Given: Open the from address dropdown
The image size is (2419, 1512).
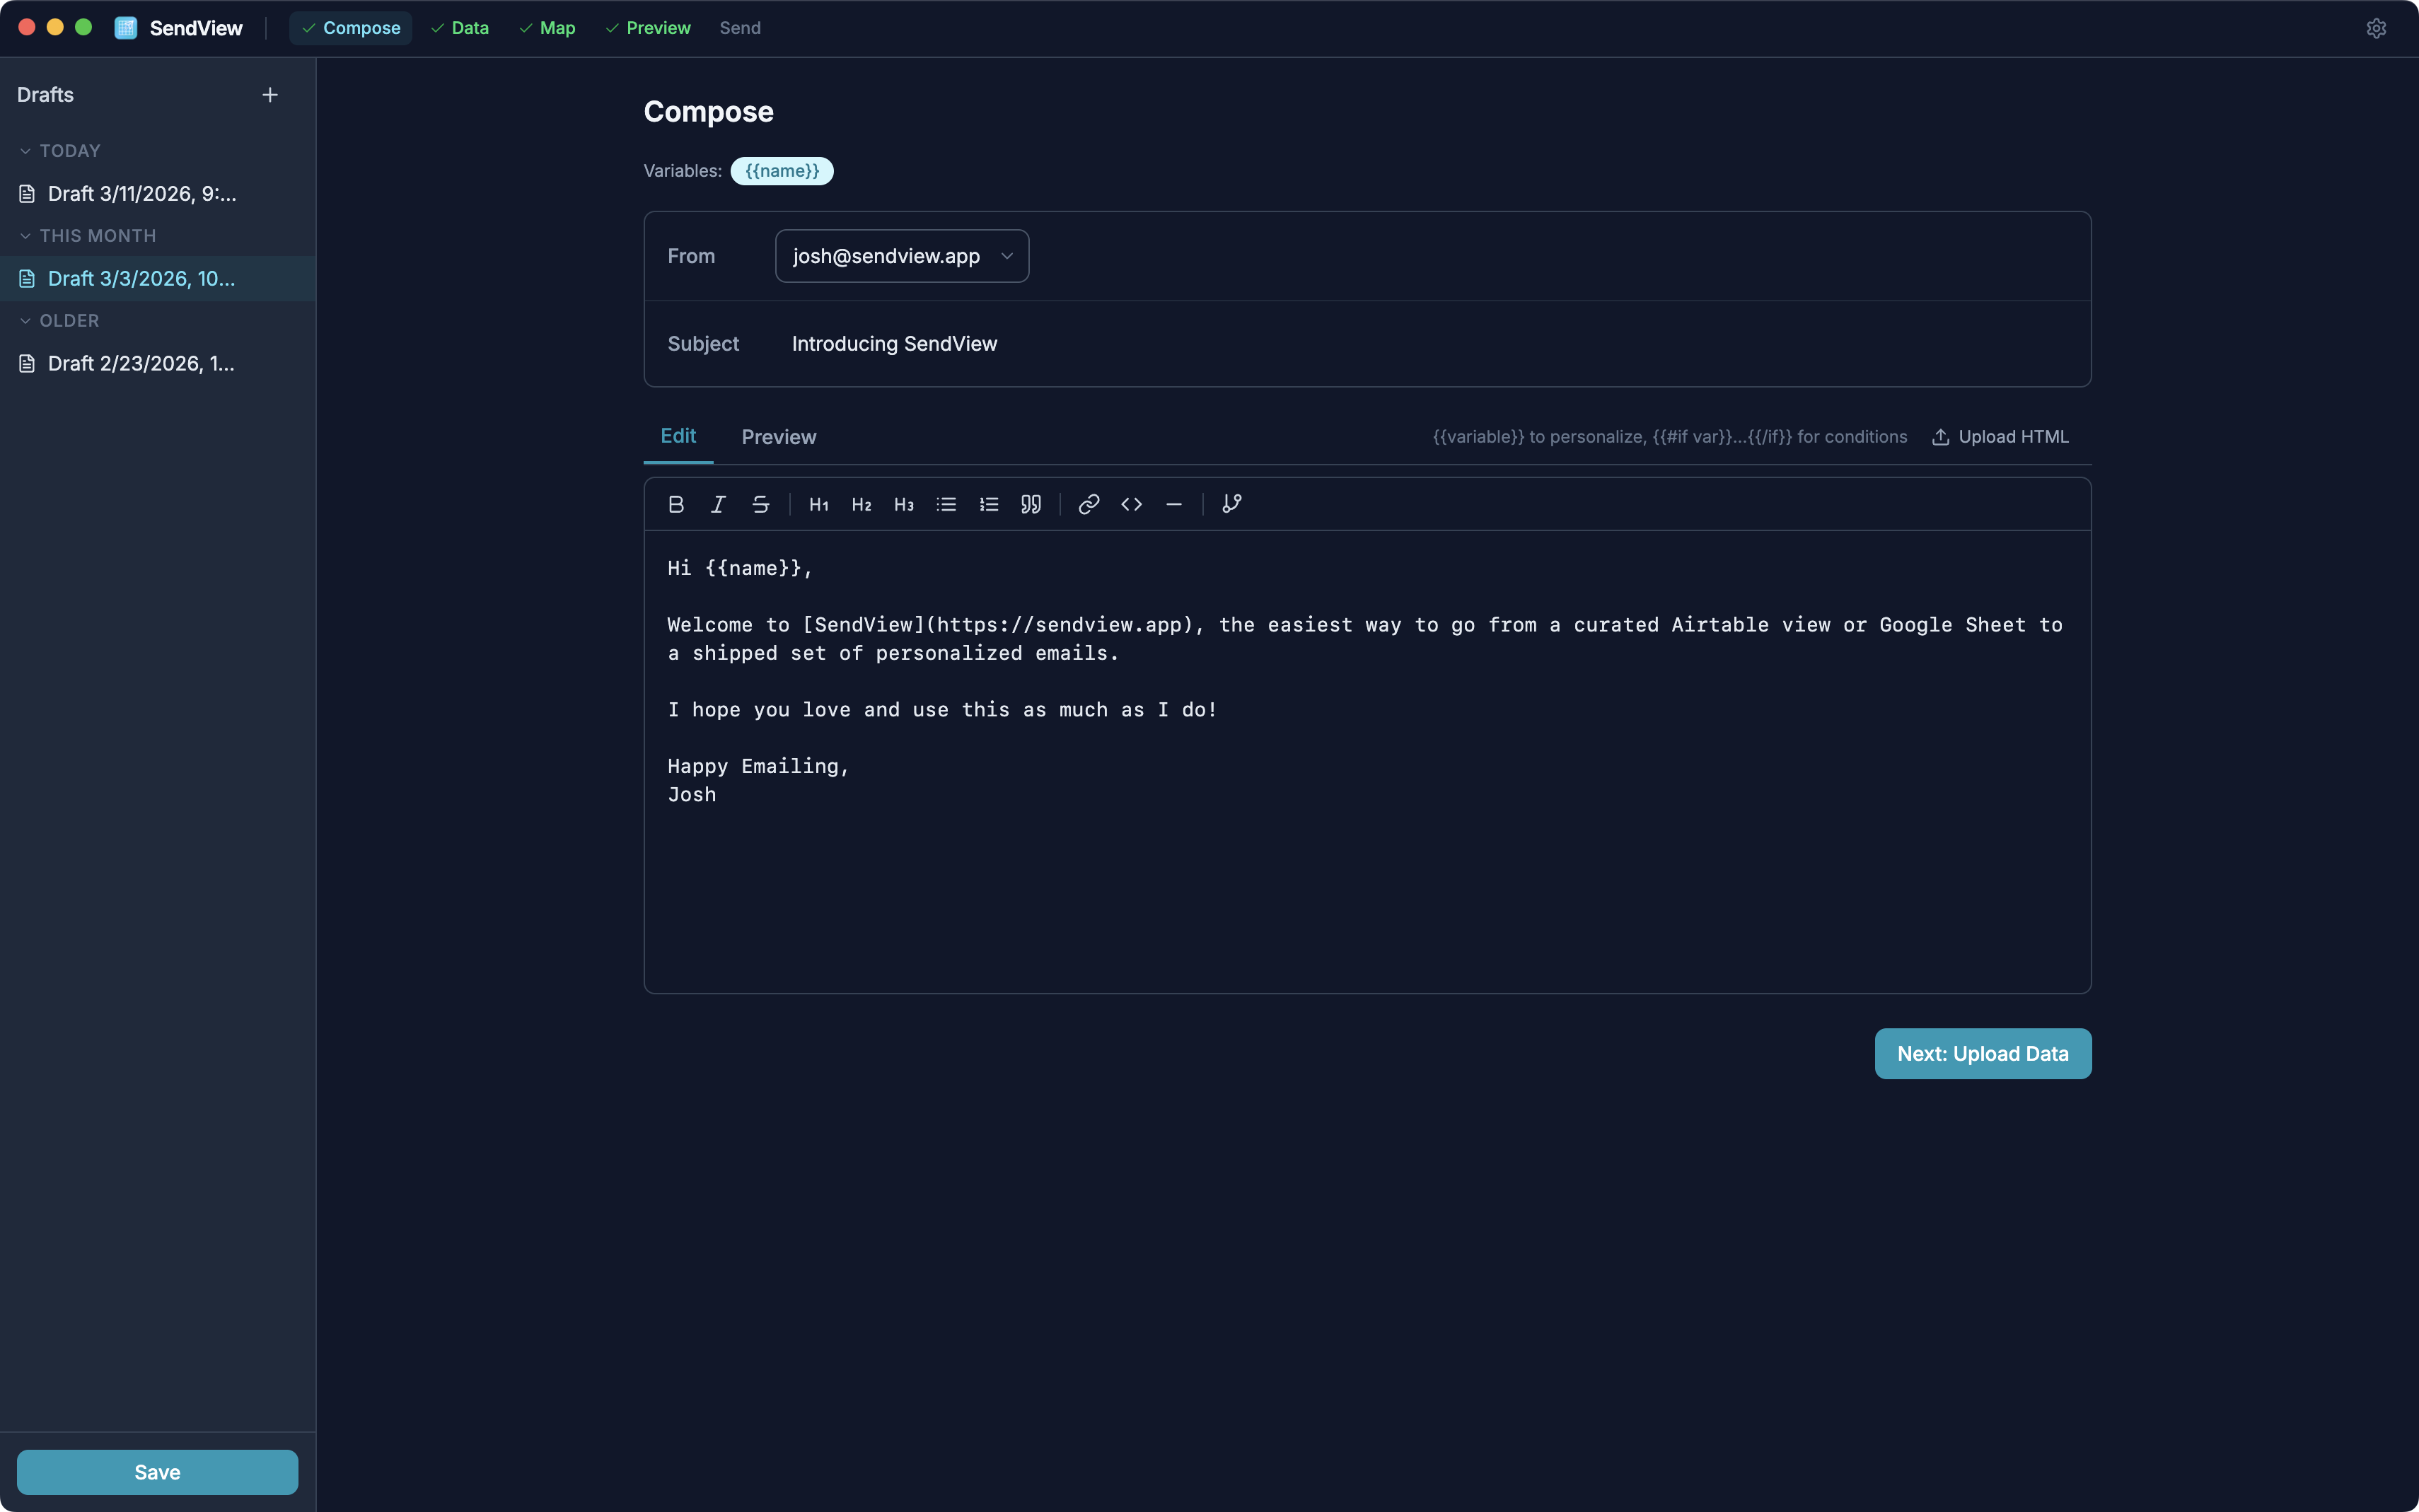Looking at the screenshot, I should (x=901, y=255).
